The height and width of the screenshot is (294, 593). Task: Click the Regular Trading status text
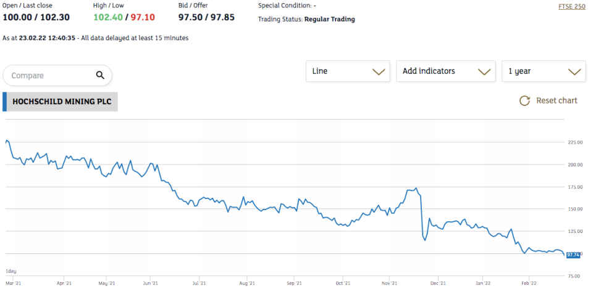pyautogui.click(x=329, y=19)
